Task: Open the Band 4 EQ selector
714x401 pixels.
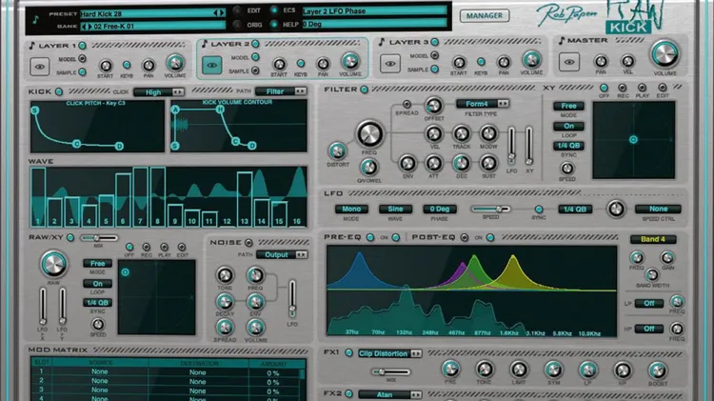Action: 653,239
